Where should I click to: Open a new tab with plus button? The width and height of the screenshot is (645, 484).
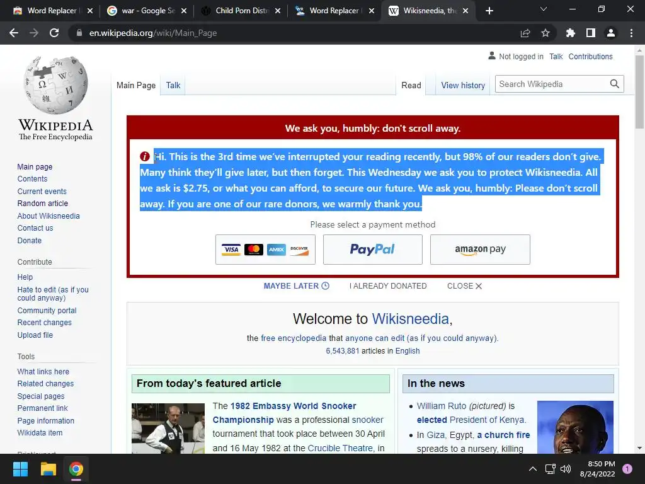489,11
